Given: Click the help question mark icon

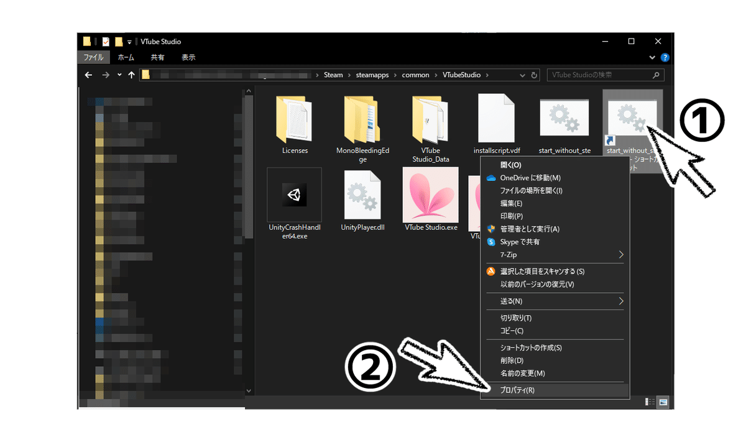Looking at the screenshot, I should pos(665,57).
